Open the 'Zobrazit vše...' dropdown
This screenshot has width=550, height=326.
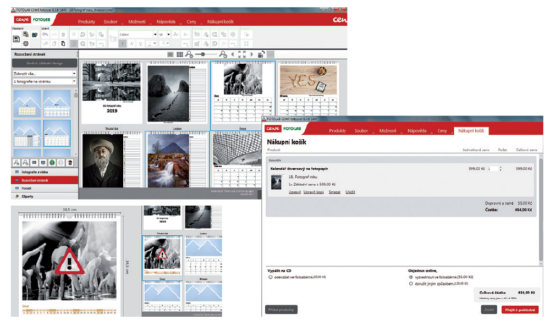coord(45,74)
